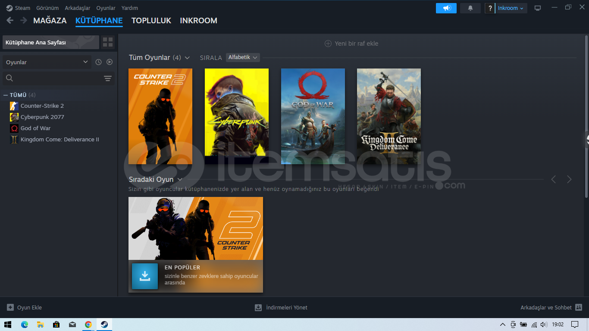
Task: Click the İndirmeleri Yönet label
Action: click(x=287, y=307)
